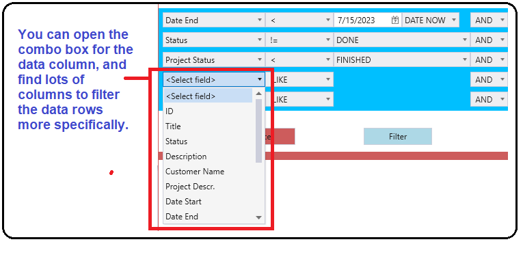Choose Status in the open field list
523x257 pixels.
coord(208,141)
